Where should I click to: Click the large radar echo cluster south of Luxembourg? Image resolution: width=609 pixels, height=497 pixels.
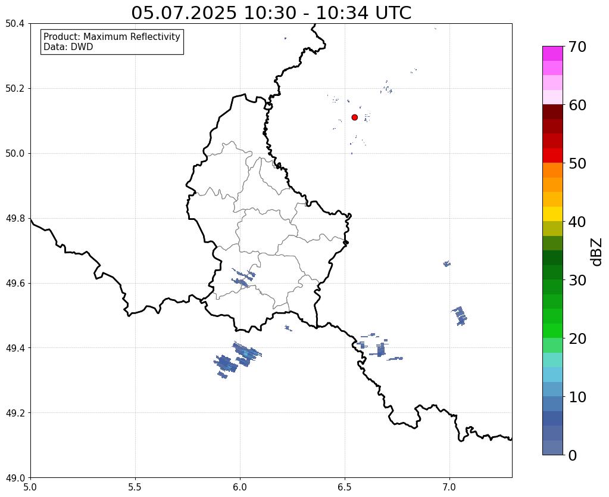point(238,360)
